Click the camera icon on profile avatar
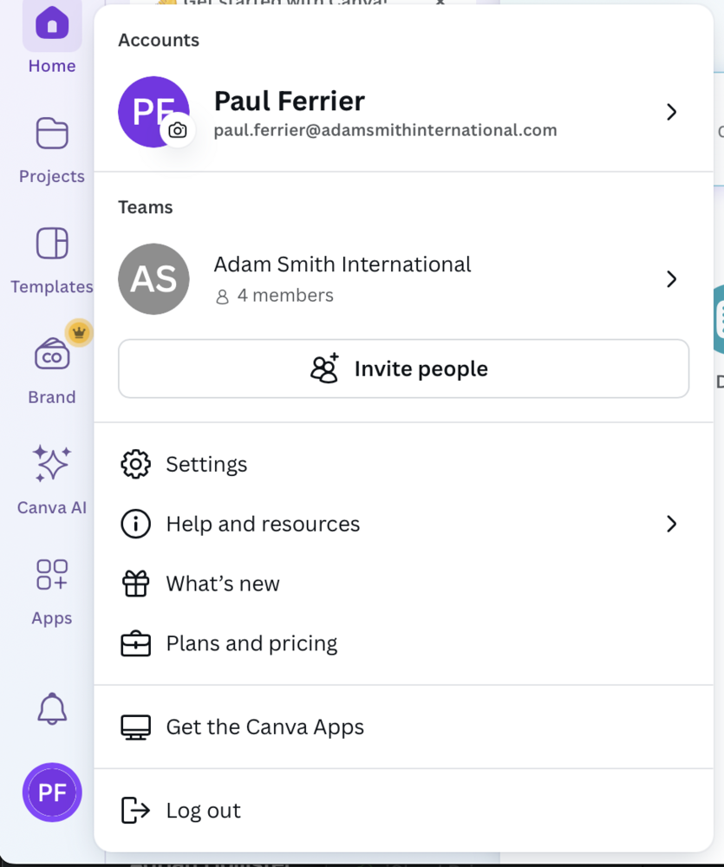 (178, 130)
